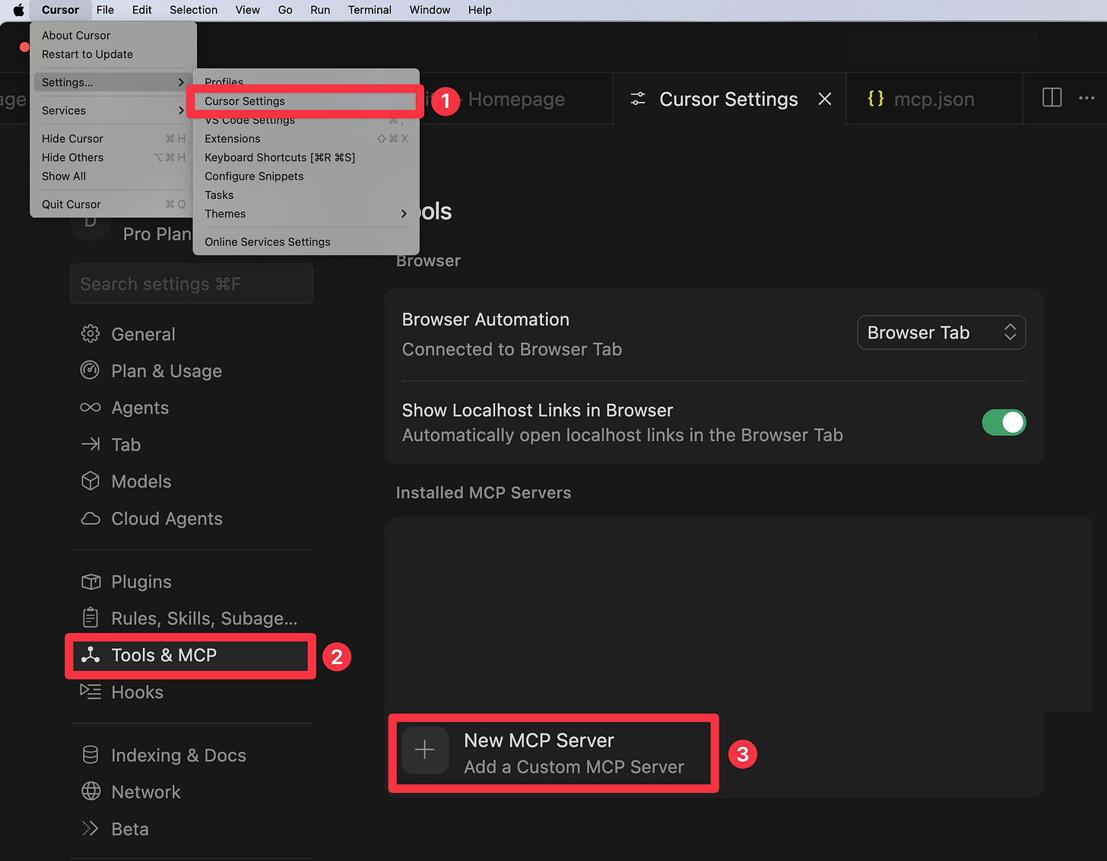Image resolution: width=1107 pixels, height=861 pixels.
Task: Click the Plugins box icon
Action: (90, 582)
